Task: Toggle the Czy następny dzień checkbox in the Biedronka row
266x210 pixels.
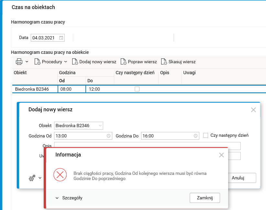Action: click(x=137, y=89)
